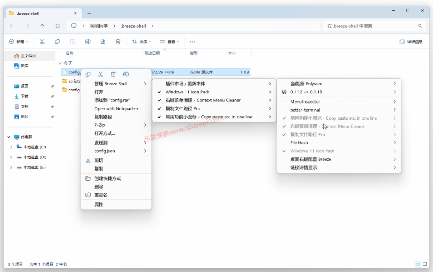The height and width of the screenshot is (272, 433).
Task: Choose 链接详情显示 plugin
Action: [x=339, y=168]
